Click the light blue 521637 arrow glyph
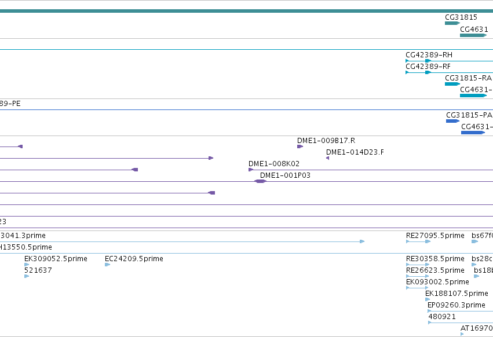 27,276
